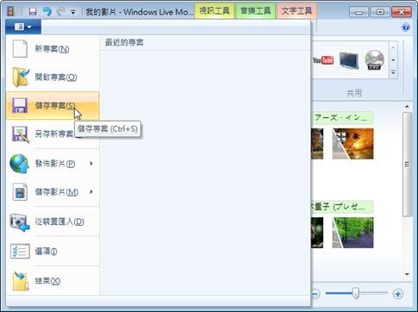Open the Customize Quick Access Toolbar dropdown
418x312 pixels.
[x=73, y=12]
